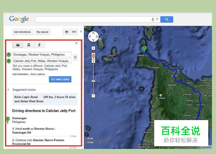
Task: Click the left panel scrollbar
Action: (x=82, y=59)
